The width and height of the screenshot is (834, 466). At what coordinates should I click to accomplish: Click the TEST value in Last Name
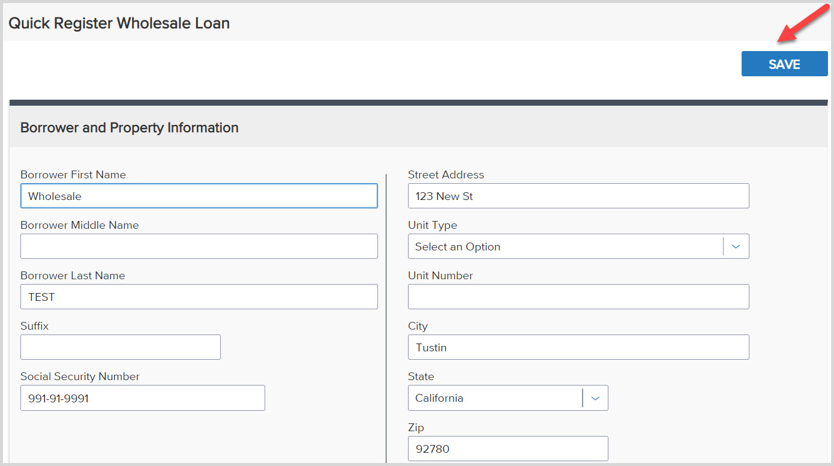(42, 297)
